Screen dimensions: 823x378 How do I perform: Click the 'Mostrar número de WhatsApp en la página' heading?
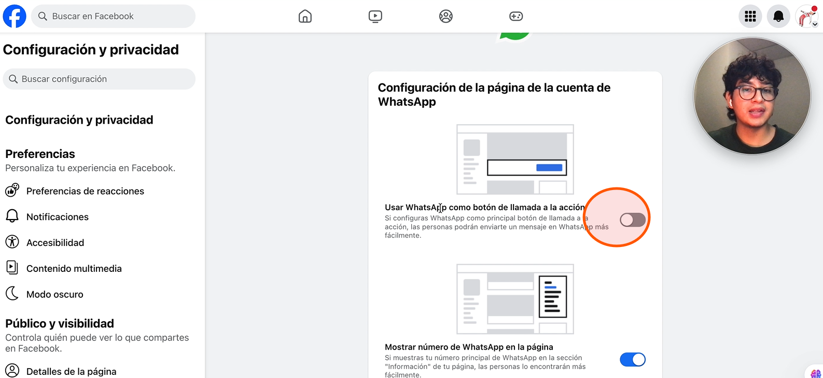(469, 347)
